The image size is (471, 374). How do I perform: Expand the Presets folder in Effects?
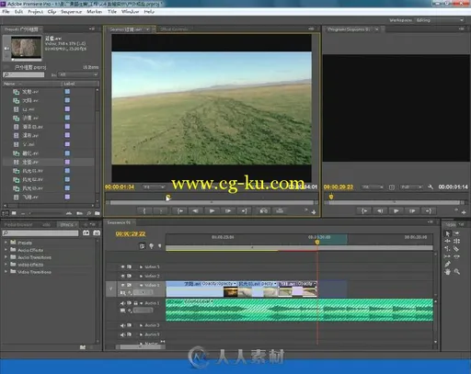[x=6, y=243]
